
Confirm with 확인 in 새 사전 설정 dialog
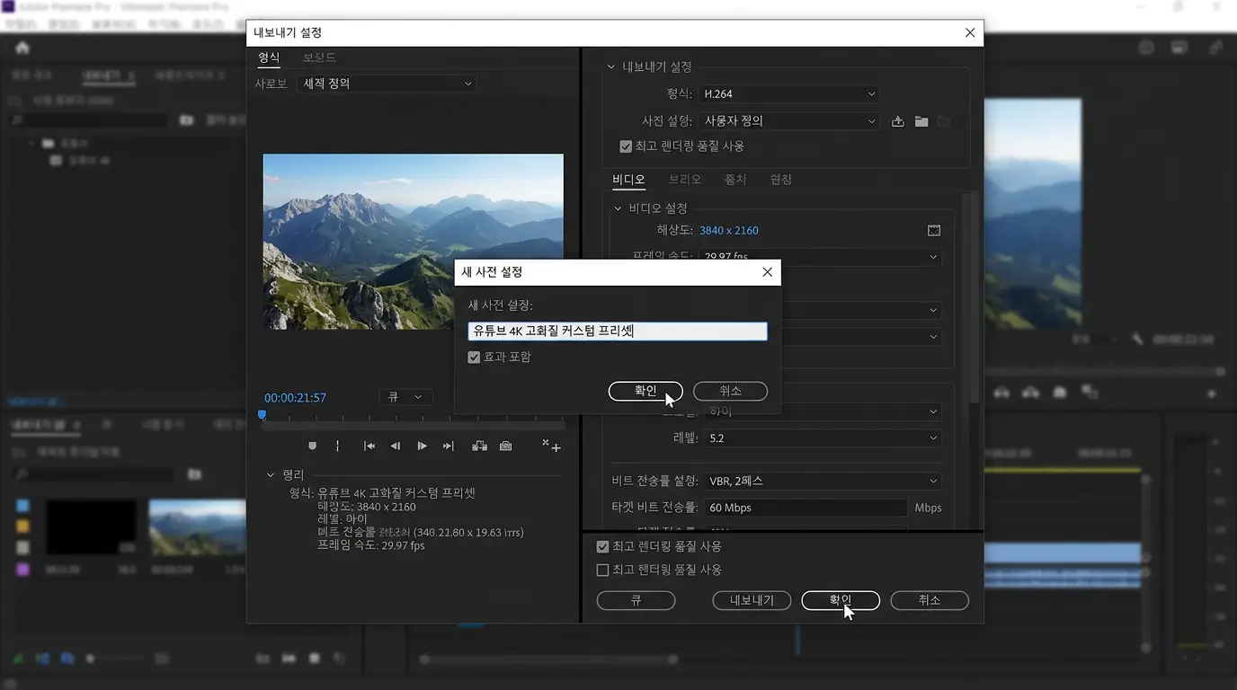(x=645, y=392)
